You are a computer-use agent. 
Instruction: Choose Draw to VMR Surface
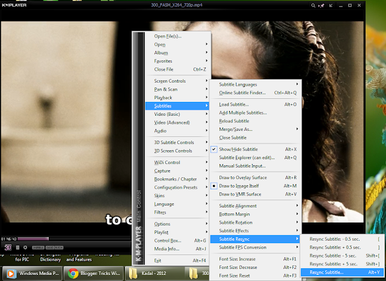click(x=255, y=194)
